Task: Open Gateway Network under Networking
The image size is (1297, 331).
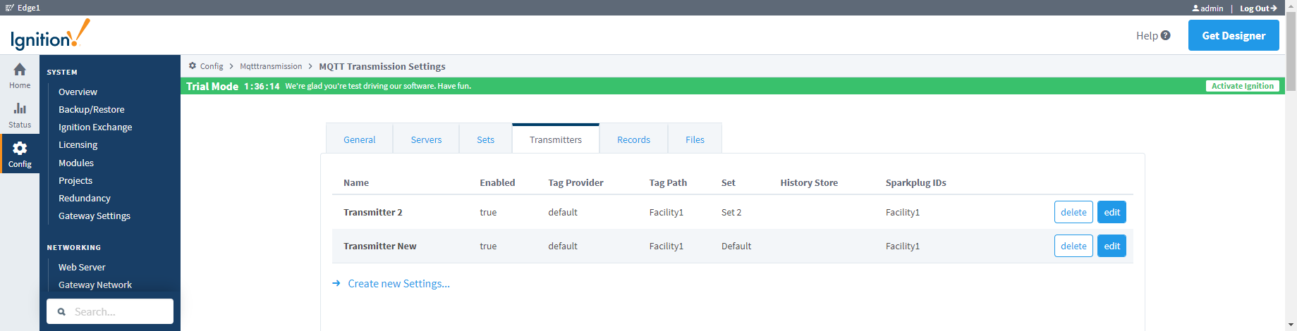Action: point(95,285)
